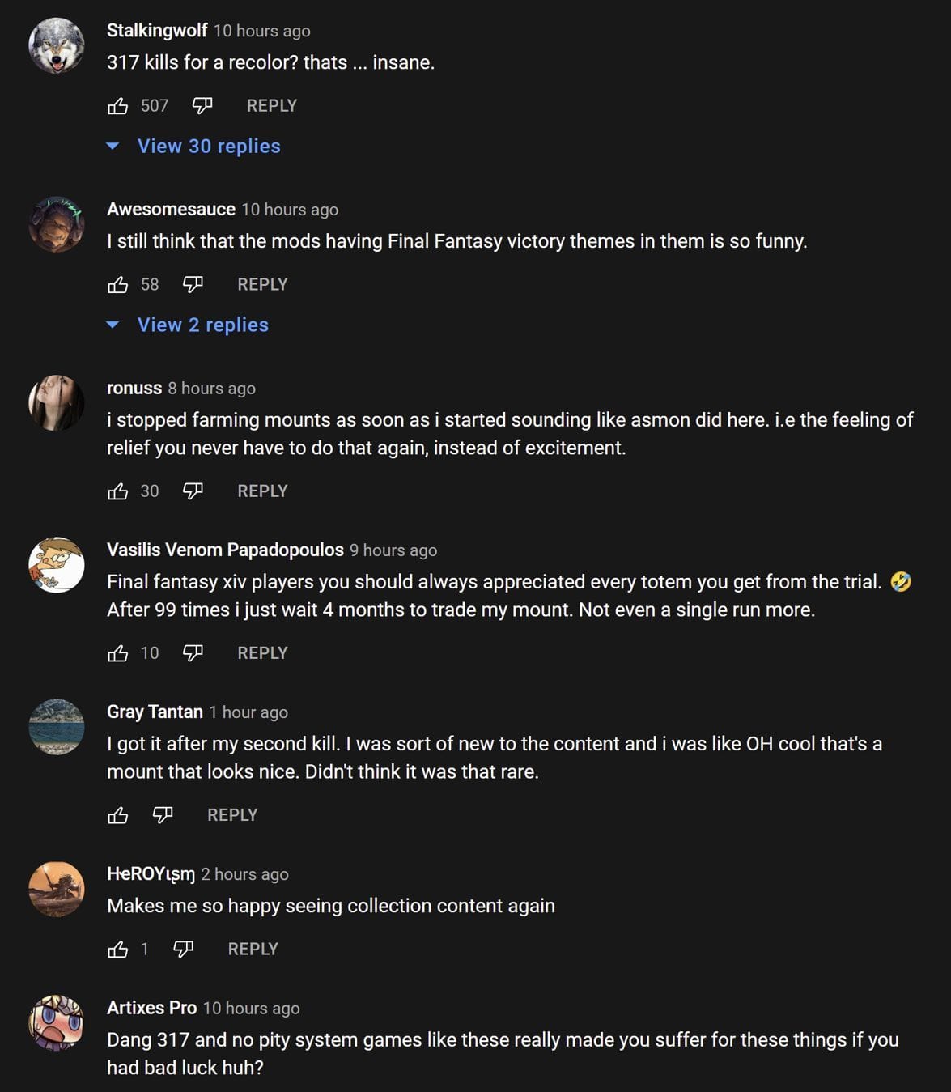951x1092 pixels.
Task: Dislike Stalkingwolf's recolor comment
Action: [202, 106]
